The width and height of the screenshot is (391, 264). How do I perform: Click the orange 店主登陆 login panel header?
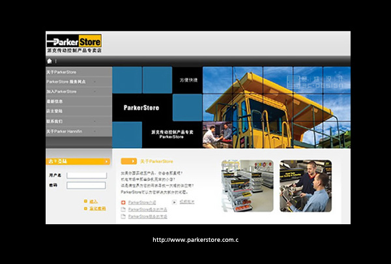(x=78, y=162)
